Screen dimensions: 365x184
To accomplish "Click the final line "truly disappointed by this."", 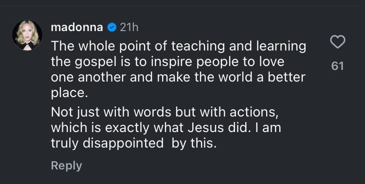I will pos(134,144).
